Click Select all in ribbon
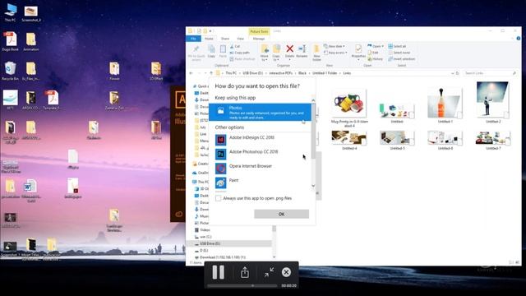The image size is (526, 296). click(397, 46)
